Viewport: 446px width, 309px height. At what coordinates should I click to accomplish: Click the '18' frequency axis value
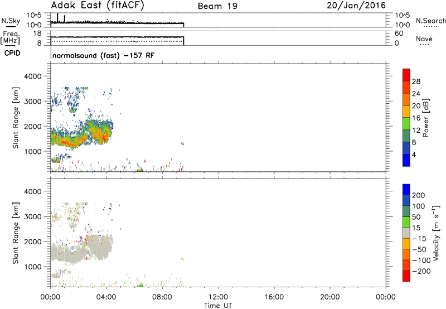tap(37, 33)
